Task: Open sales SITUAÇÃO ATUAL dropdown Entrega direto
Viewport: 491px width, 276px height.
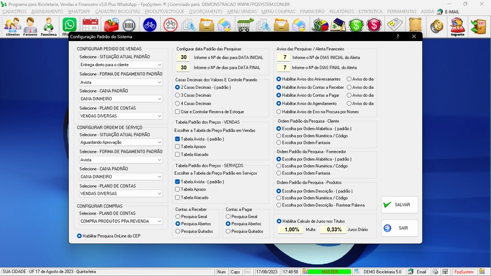Action: 121,65
